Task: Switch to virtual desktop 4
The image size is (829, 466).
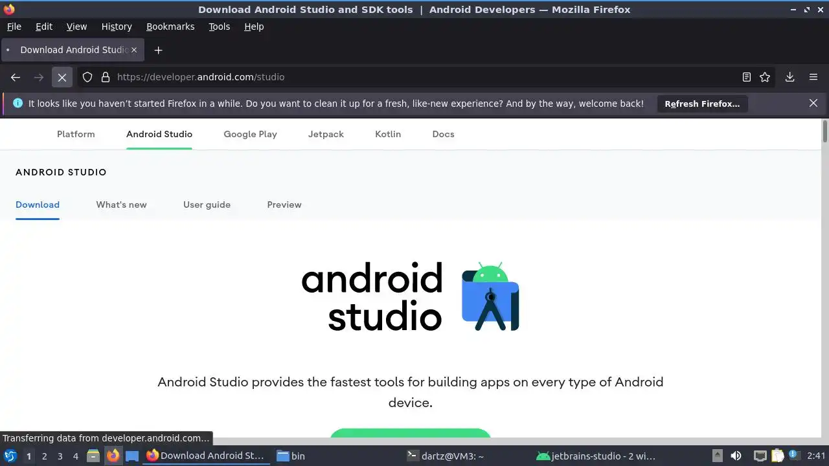Action: (75, 456)
